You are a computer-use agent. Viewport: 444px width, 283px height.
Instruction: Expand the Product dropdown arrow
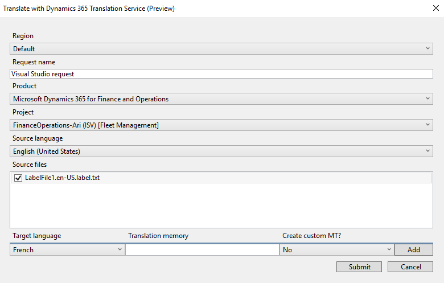pos(428,99)
